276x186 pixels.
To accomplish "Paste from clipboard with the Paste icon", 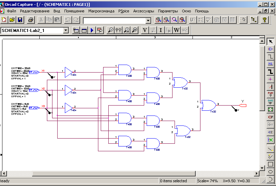I will tap(57, 20).
